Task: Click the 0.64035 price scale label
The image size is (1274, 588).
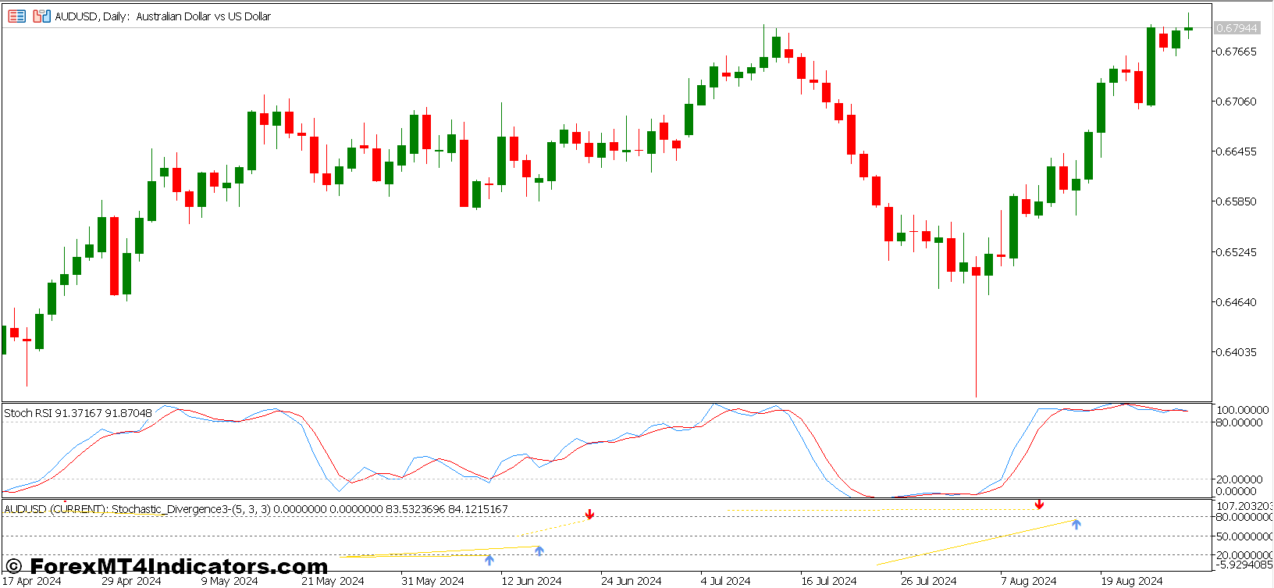Action: (x=1237, y=352)
